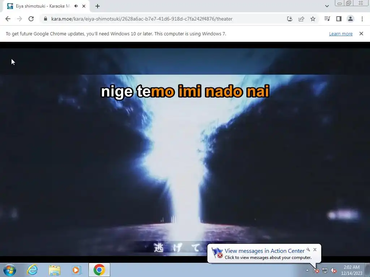The width and height of the screenshot is (370, 277).
Task: Close the Eiya shimotsuki tab
Action: click(x=84, y=6)
